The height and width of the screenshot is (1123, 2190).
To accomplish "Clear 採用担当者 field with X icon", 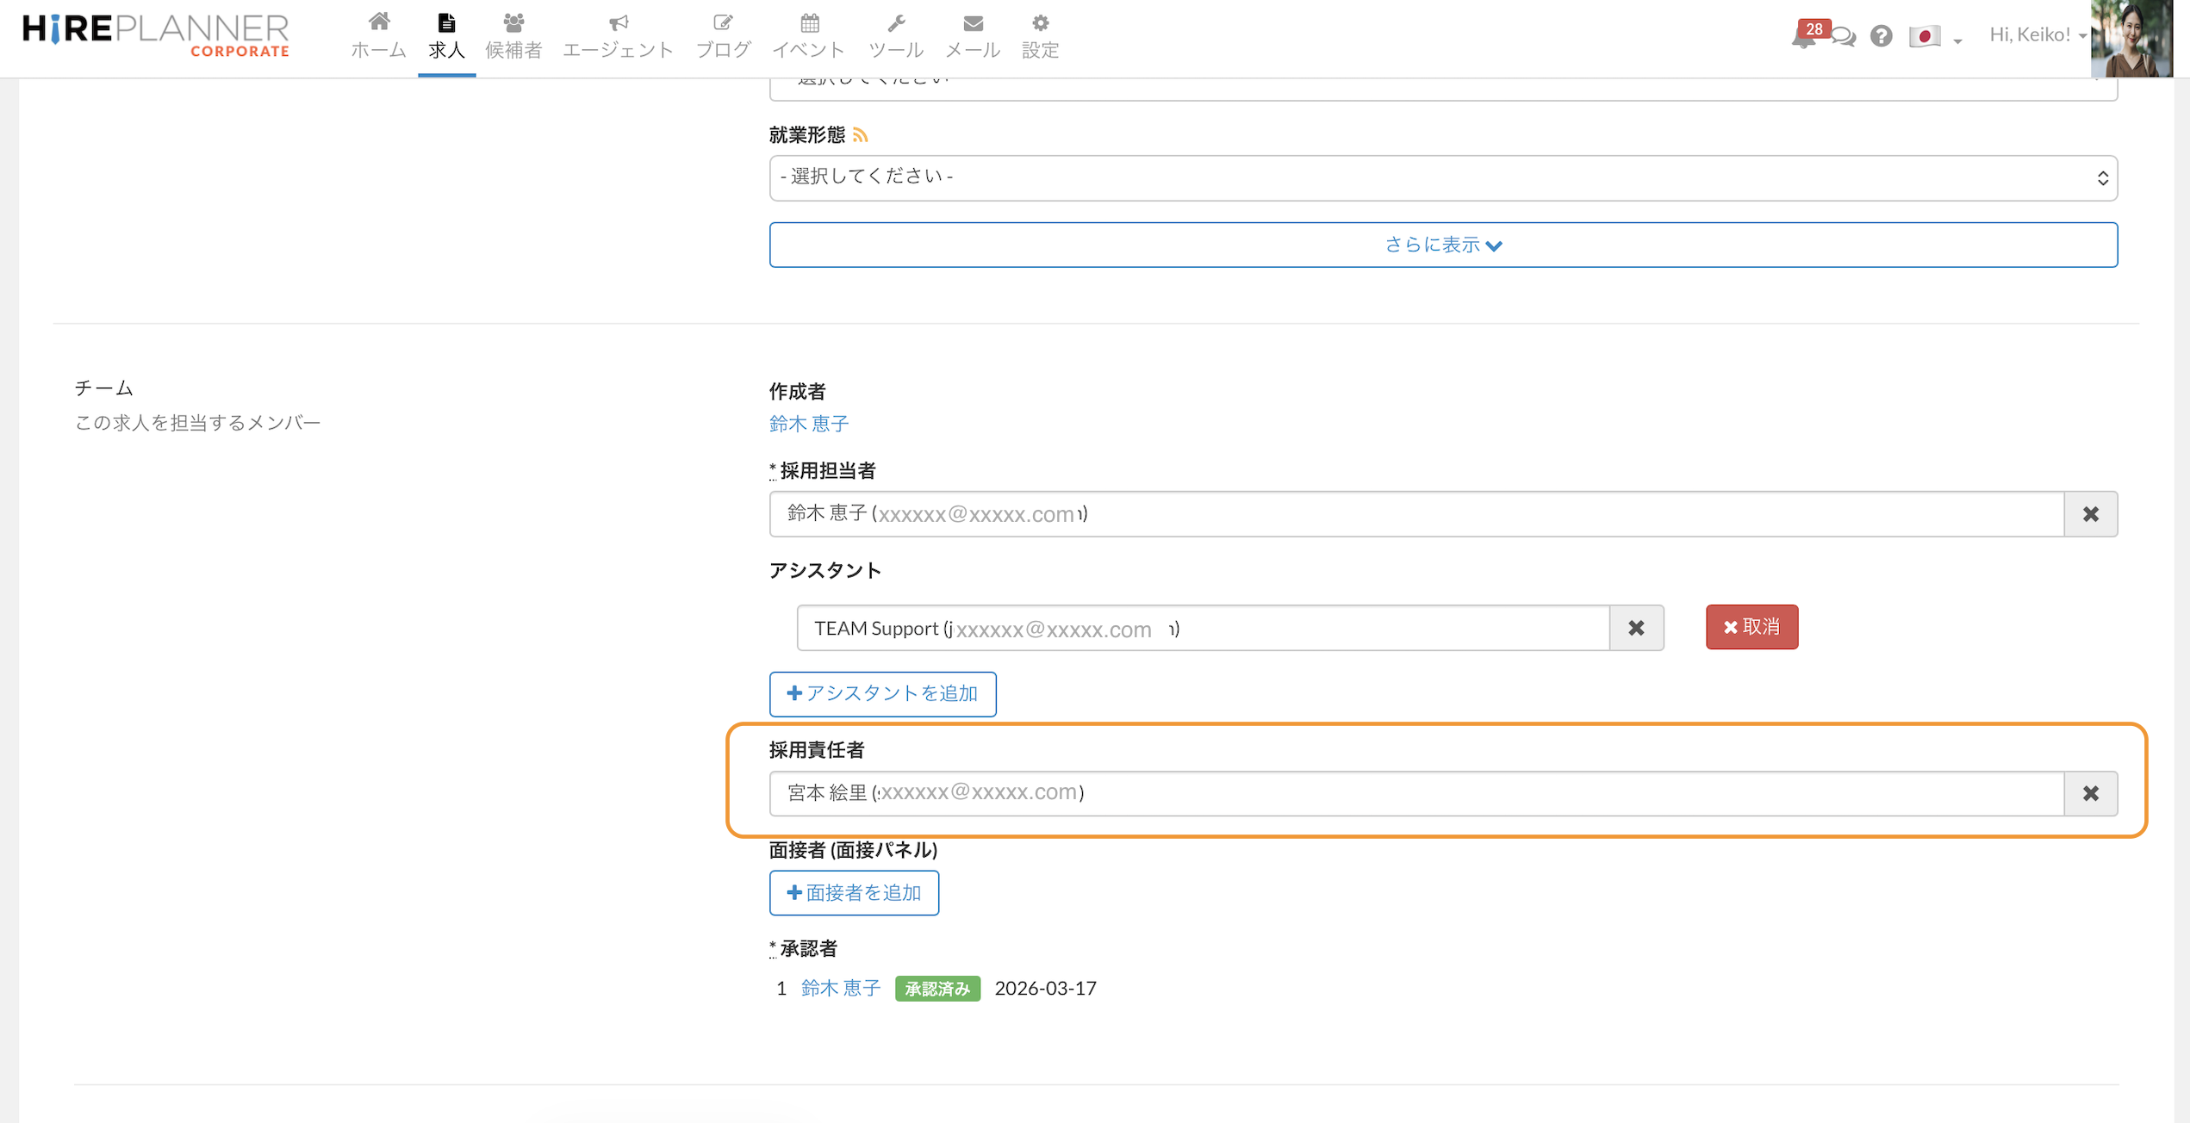I will (x=2090, y=514).
